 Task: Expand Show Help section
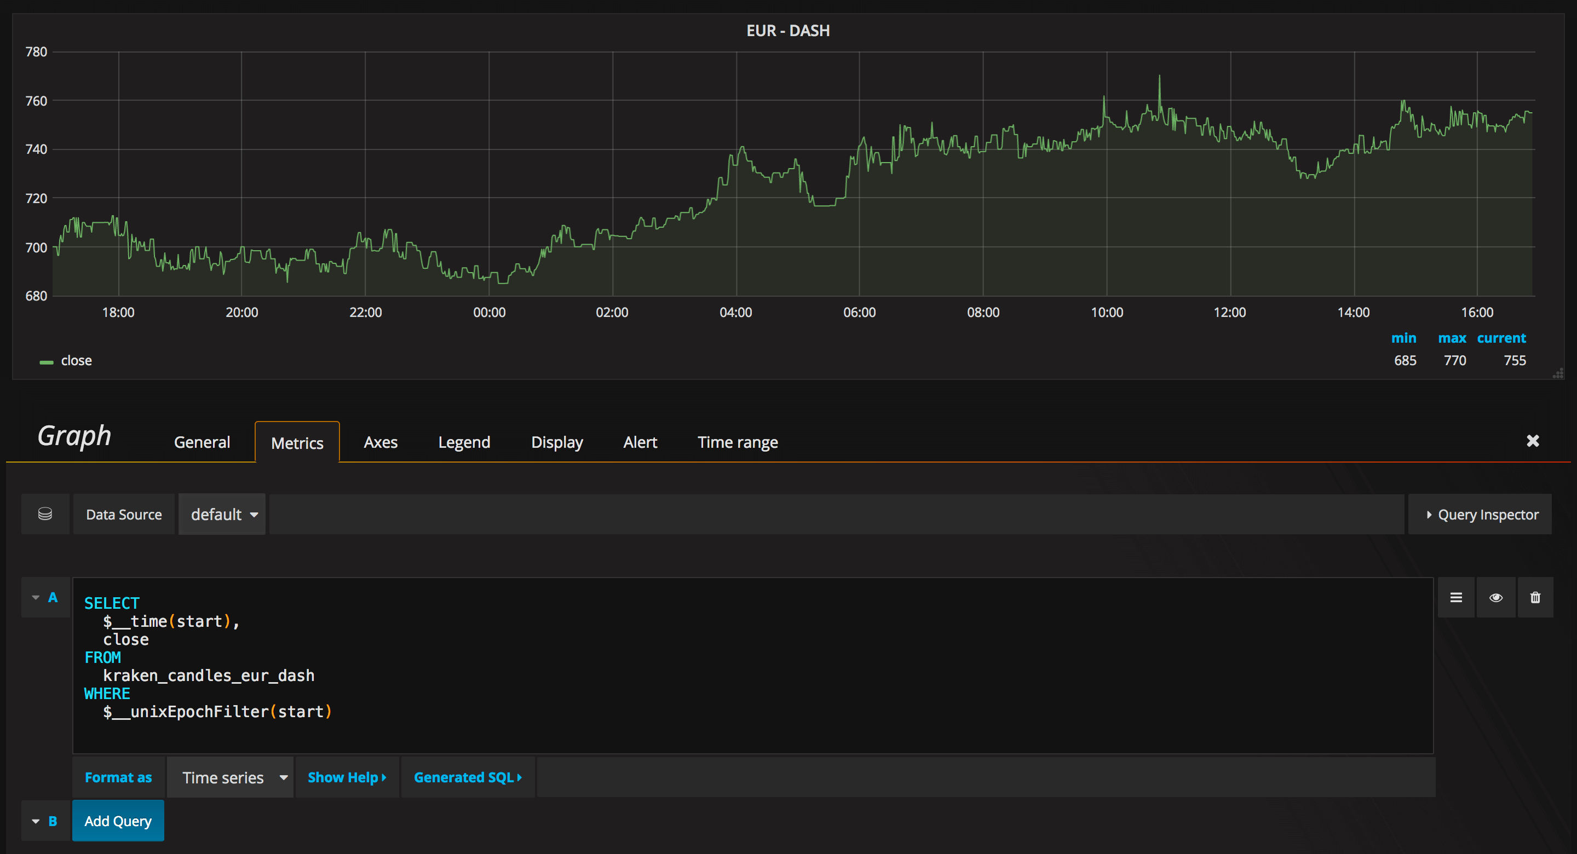pyautogui.click(x=347, y=777)
